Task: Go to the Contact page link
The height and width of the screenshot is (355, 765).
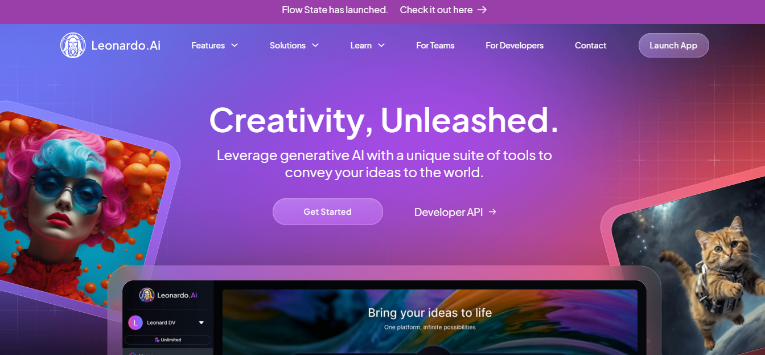Action: pos(591,46)
